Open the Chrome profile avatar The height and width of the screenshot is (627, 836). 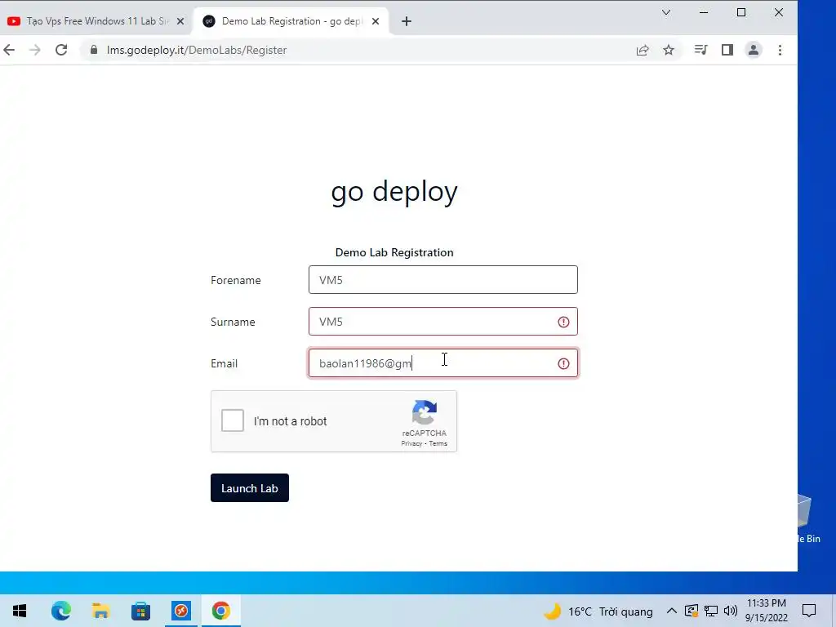754,50
